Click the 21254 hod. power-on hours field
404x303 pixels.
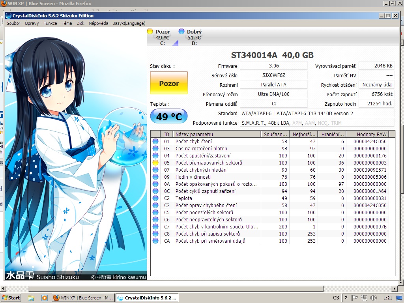pyautogui.click(x=376, y=104)
